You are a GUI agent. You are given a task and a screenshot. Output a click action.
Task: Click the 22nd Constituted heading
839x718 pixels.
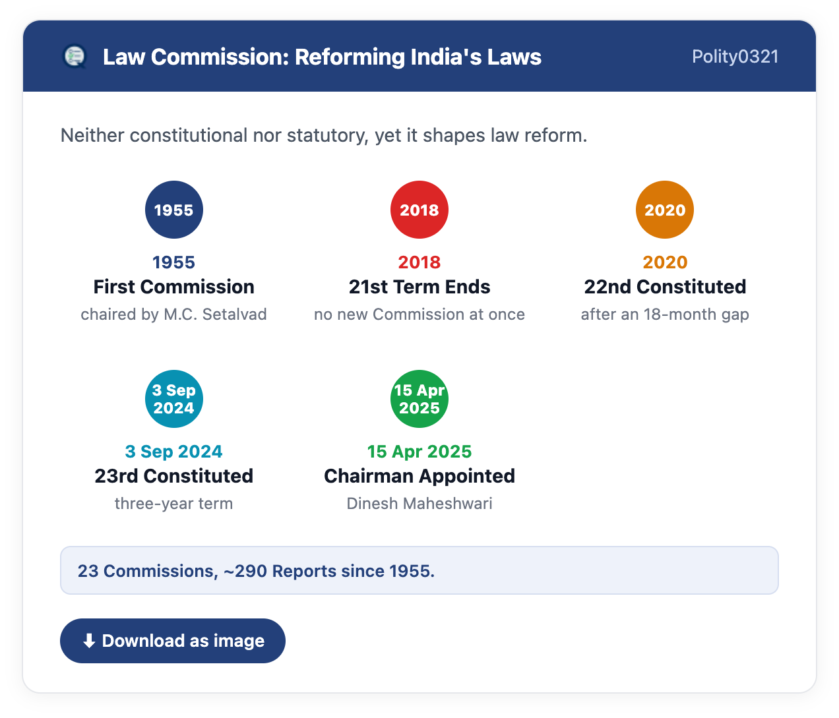665,287
